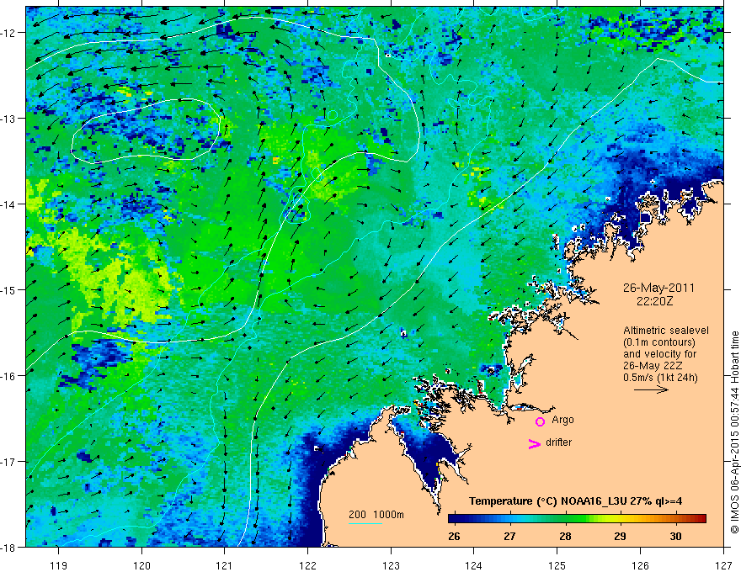Click the latitude axis label -14
741x572 pixels.
coord(9,204)
